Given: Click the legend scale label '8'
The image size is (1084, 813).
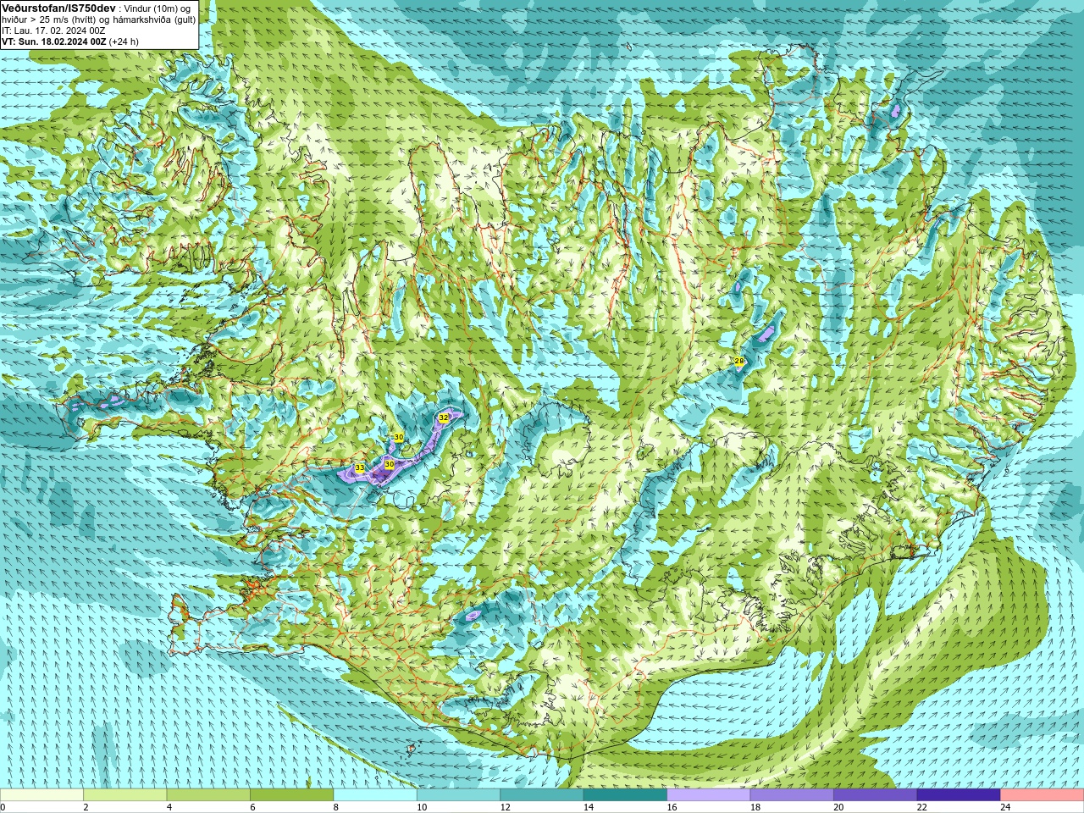Looking at the screenshot, I should [335, 807].
